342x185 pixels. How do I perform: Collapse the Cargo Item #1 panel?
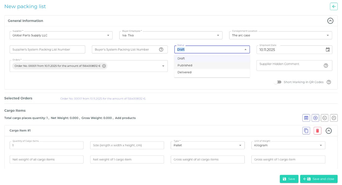[329, 131]
